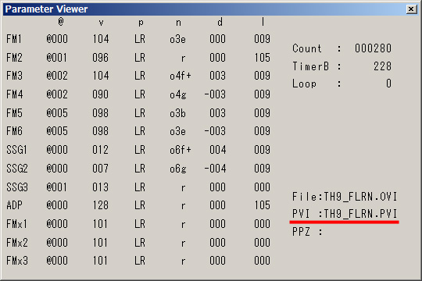Close the Parameter Viewer window
422x281 pixels.
click(411, 9)
